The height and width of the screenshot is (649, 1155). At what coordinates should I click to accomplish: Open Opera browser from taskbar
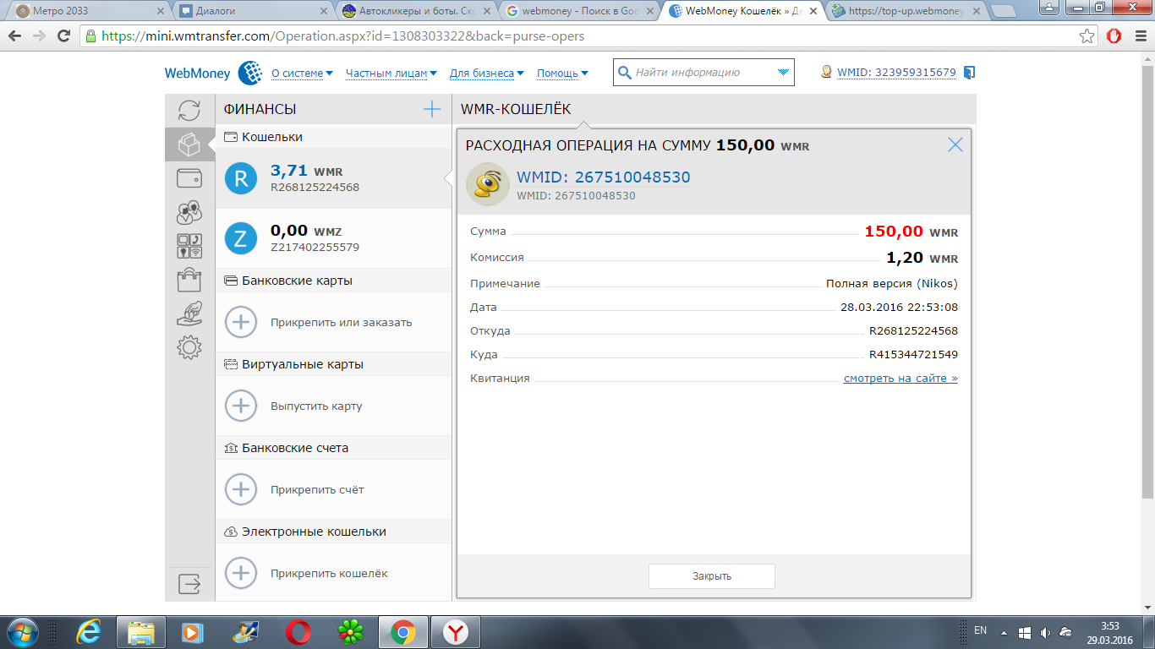(x=298, y=631)
